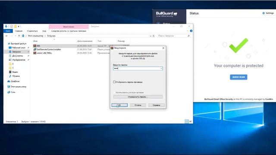
Task: Collapse the Explorer ribbon chevron
Action: coord(188,31)
